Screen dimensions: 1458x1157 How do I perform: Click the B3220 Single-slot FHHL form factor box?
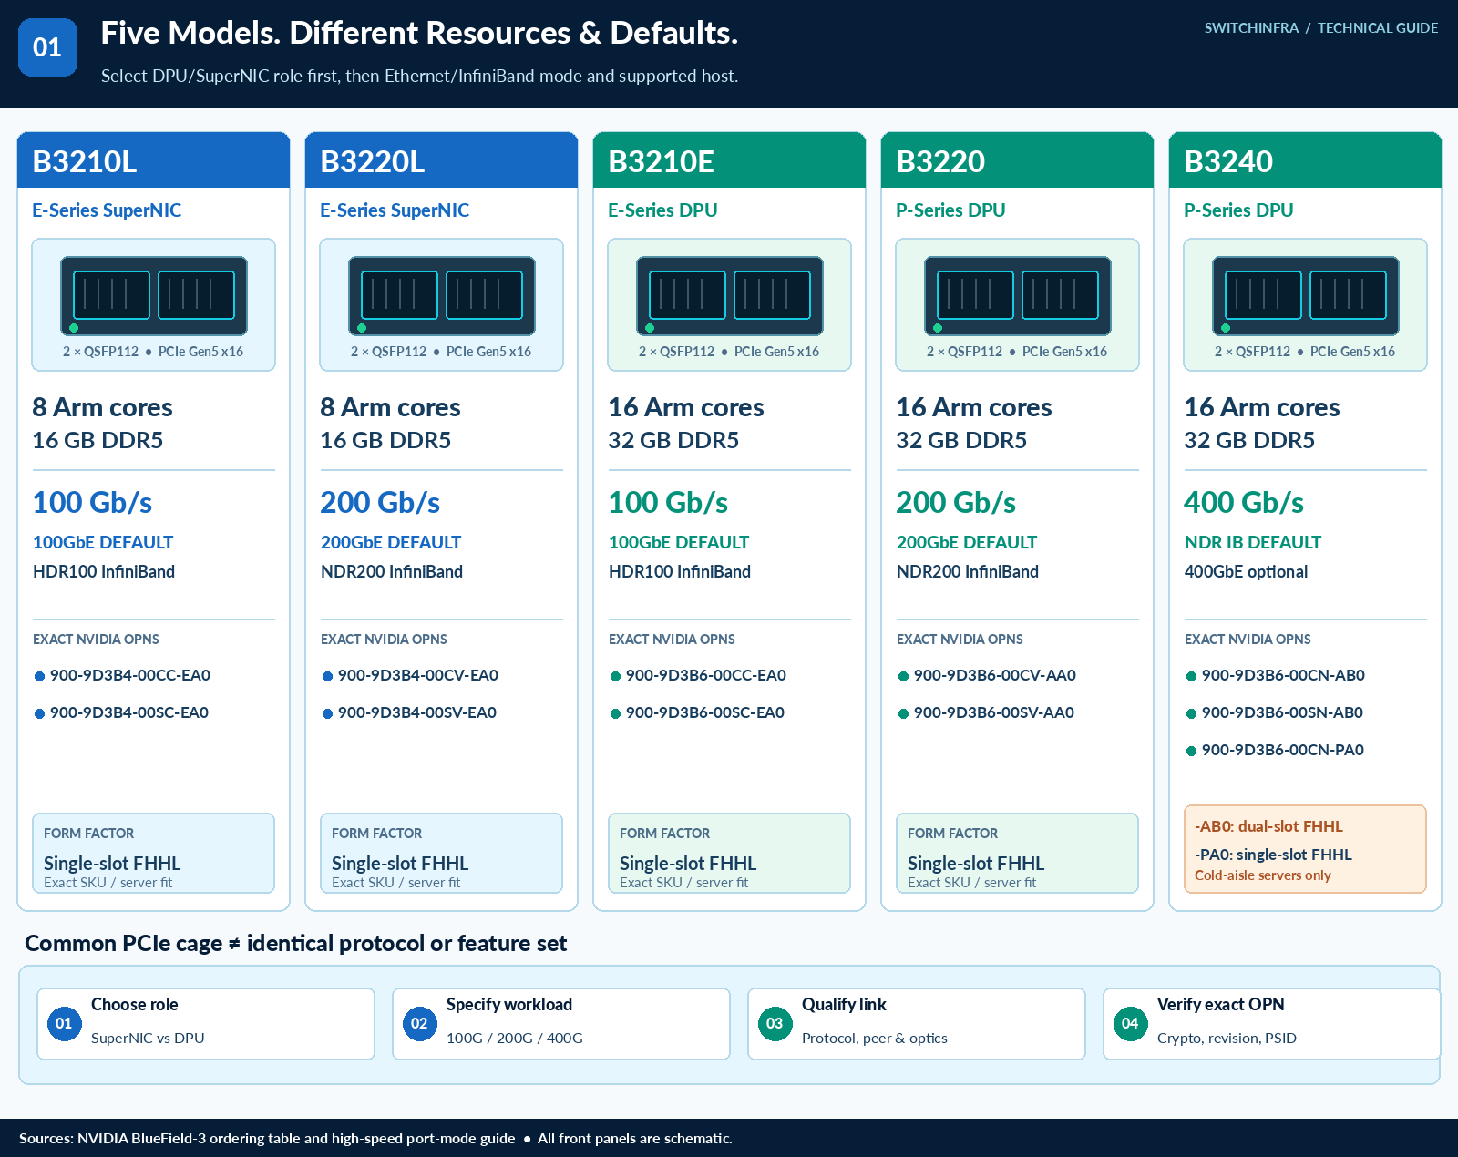1018,854
